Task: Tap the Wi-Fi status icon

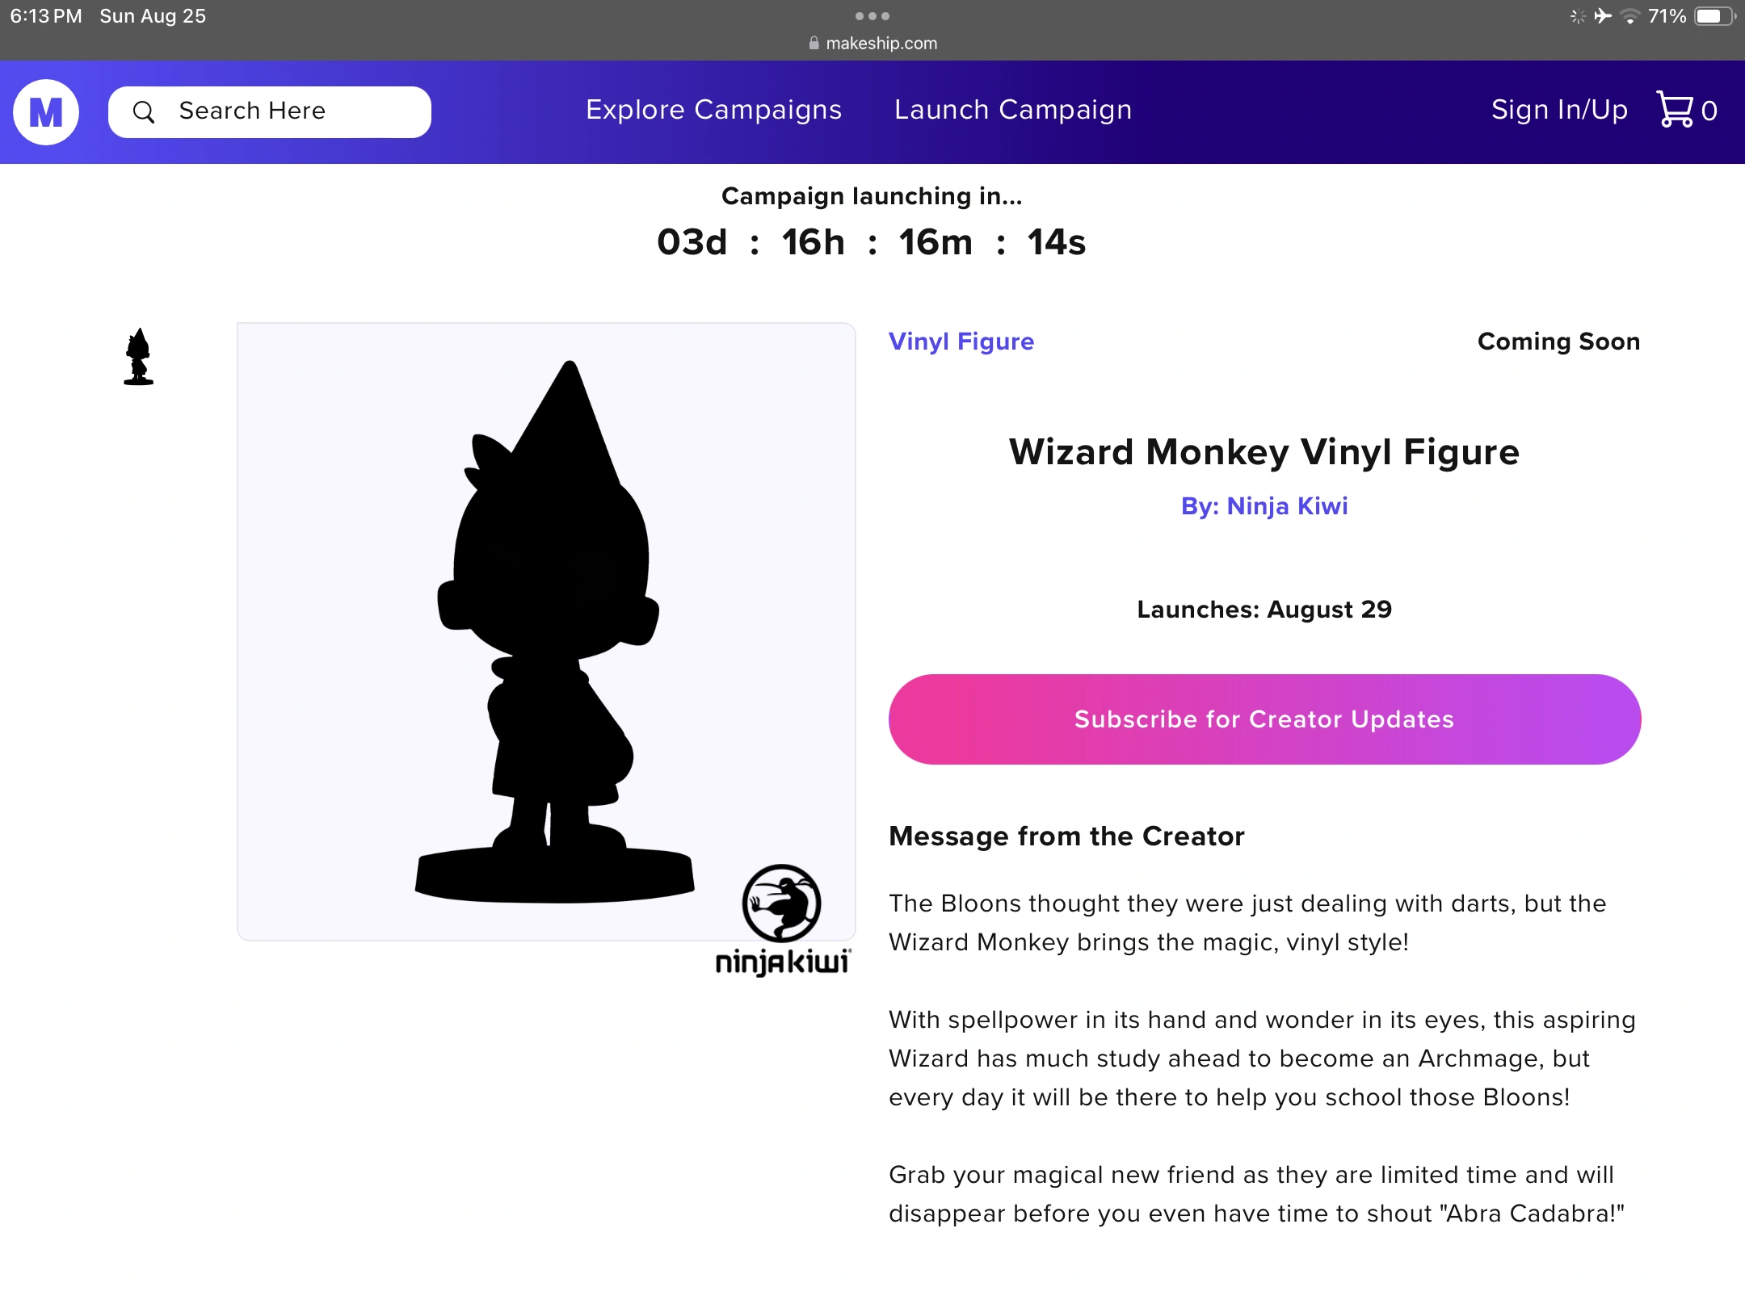Action: pos(1631,16)
